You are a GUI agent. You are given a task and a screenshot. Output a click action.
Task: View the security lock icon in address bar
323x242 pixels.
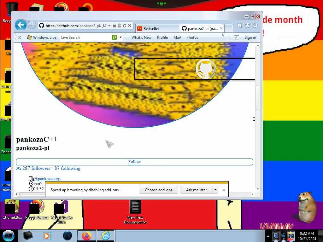(x=114, y=26)
